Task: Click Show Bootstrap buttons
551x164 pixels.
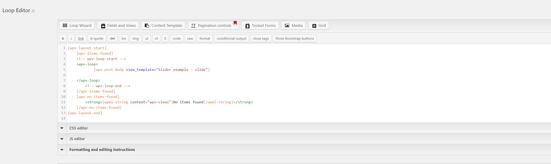Action: [x=294, y=39]
